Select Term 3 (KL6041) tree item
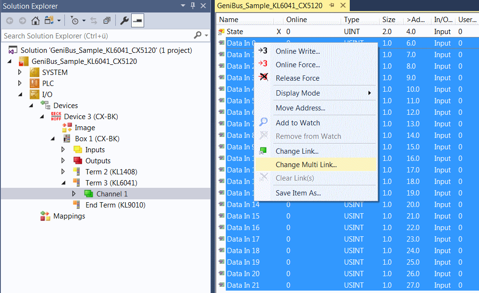This screenshot has height=293, width=479. [x=111, y=183]
